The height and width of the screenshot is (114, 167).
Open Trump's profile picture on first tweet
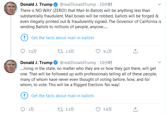click(11, 10)
